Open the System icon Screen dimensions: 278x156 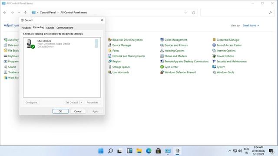click(x=214, y=67)
